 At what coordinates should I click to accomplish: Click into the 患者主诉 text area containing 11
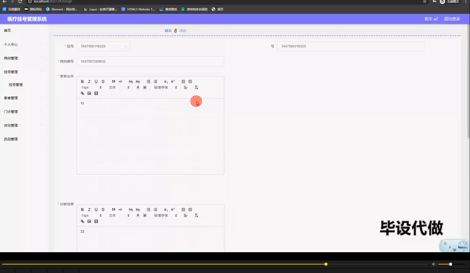pyautogui.click(x=150, y=136)
